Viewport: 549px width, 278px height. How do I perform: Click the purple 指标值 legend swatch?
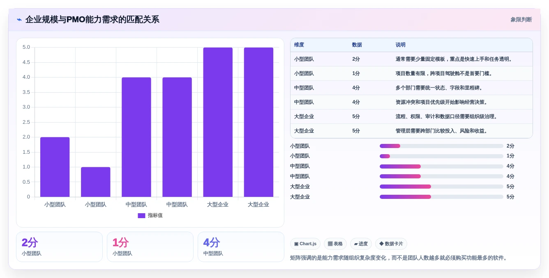tap(141, 216)
